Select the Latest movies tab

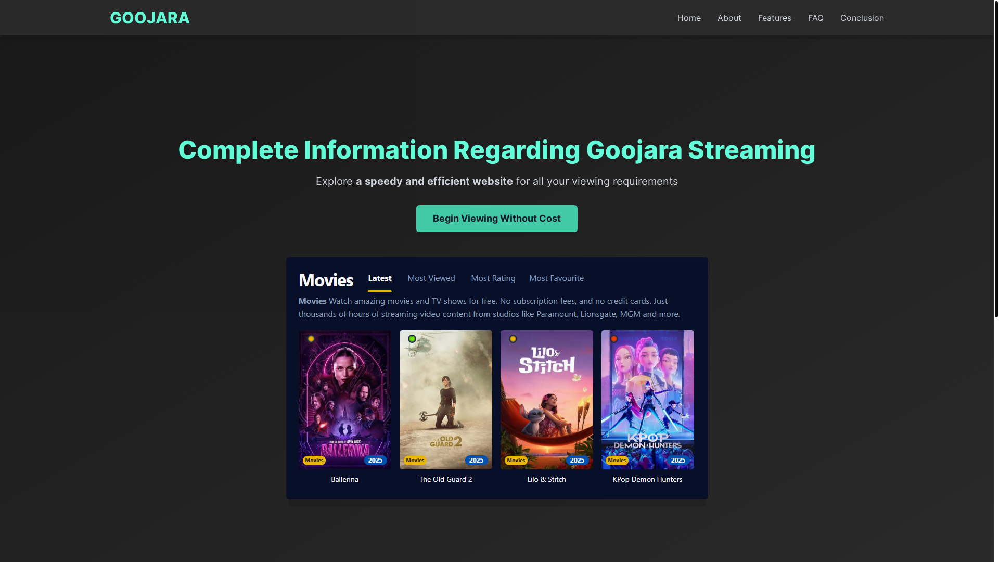tap(380, 278)
